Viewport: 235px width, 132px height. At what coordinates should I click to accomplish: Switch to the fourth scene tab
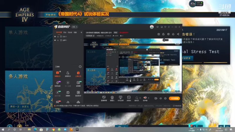coord(75,32)
